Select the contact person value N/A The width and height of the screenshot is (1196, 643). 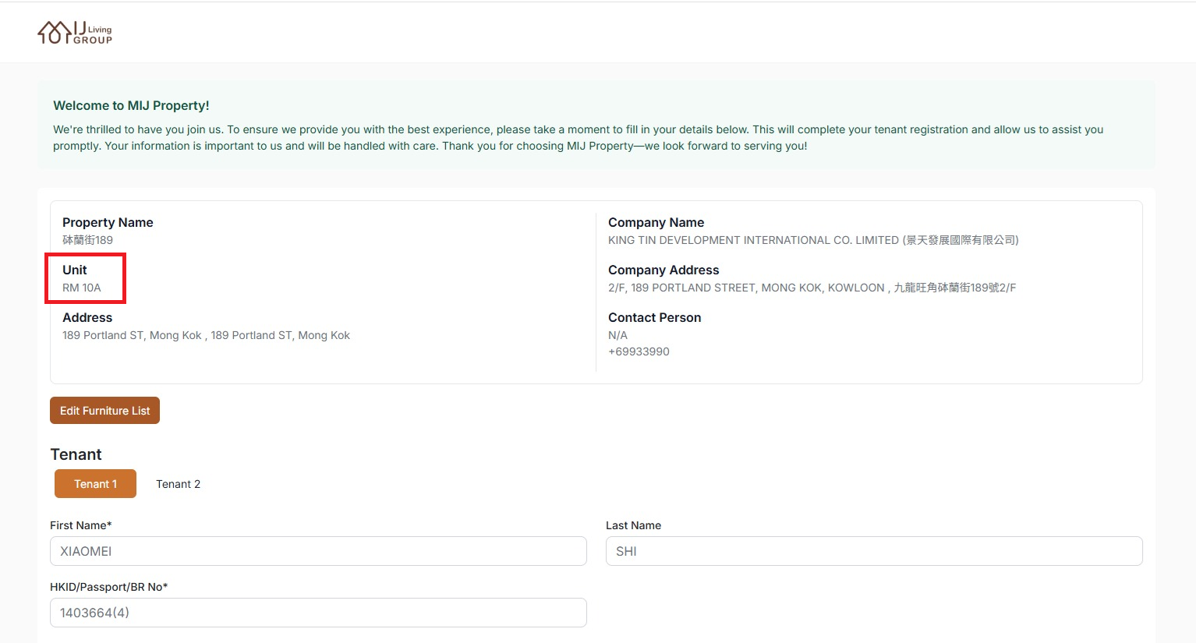click(x=617, y=335)
